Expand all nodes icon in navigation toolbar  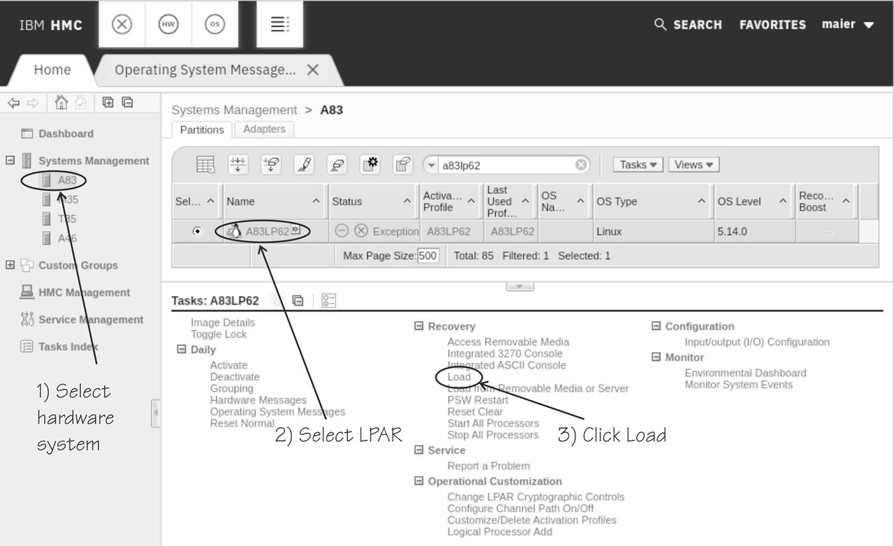[x=108, y=102]
